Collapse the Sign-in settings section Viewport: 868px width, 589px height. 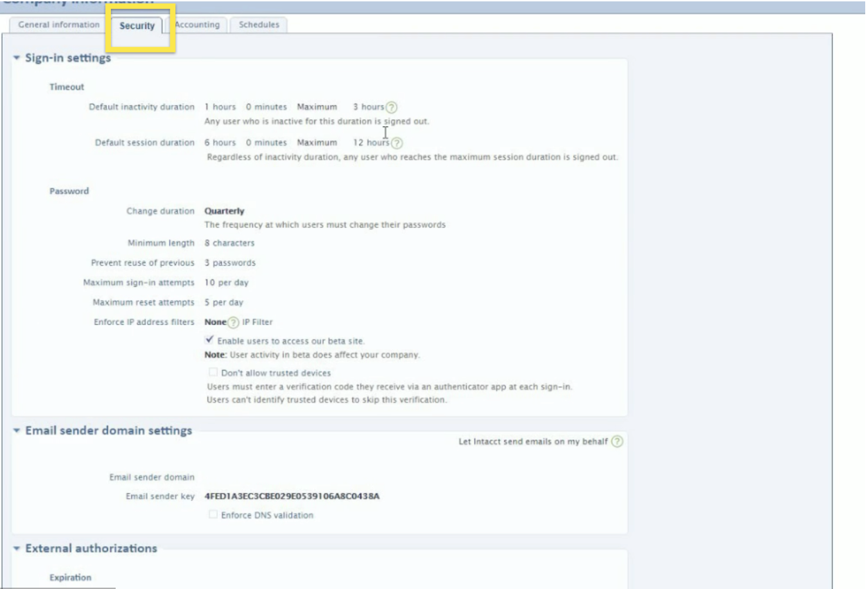(x=17, y=58)
